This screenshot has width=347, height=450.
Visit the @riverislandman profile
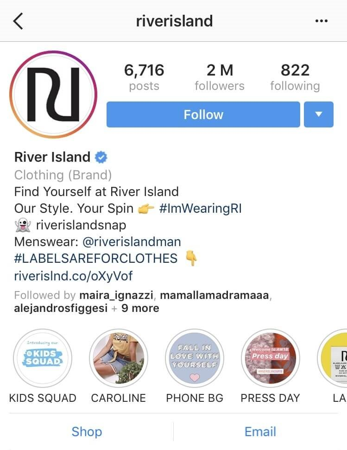(x=132, y=241)
